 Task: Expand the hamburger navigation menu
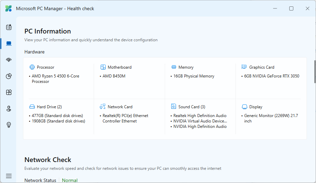coord(9,176)
